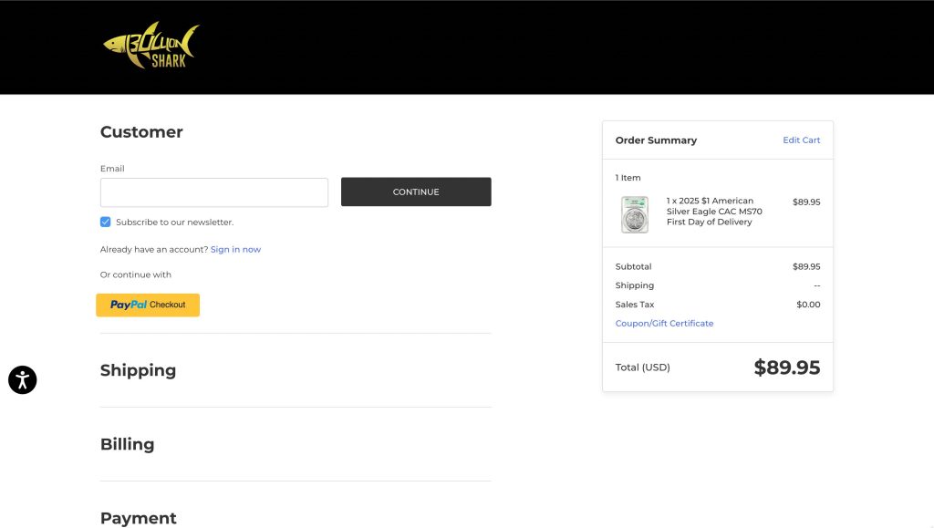The height and width of the screenshot is (528, 934).
Task: Click the Email field label
Action: tap(112, 169)
